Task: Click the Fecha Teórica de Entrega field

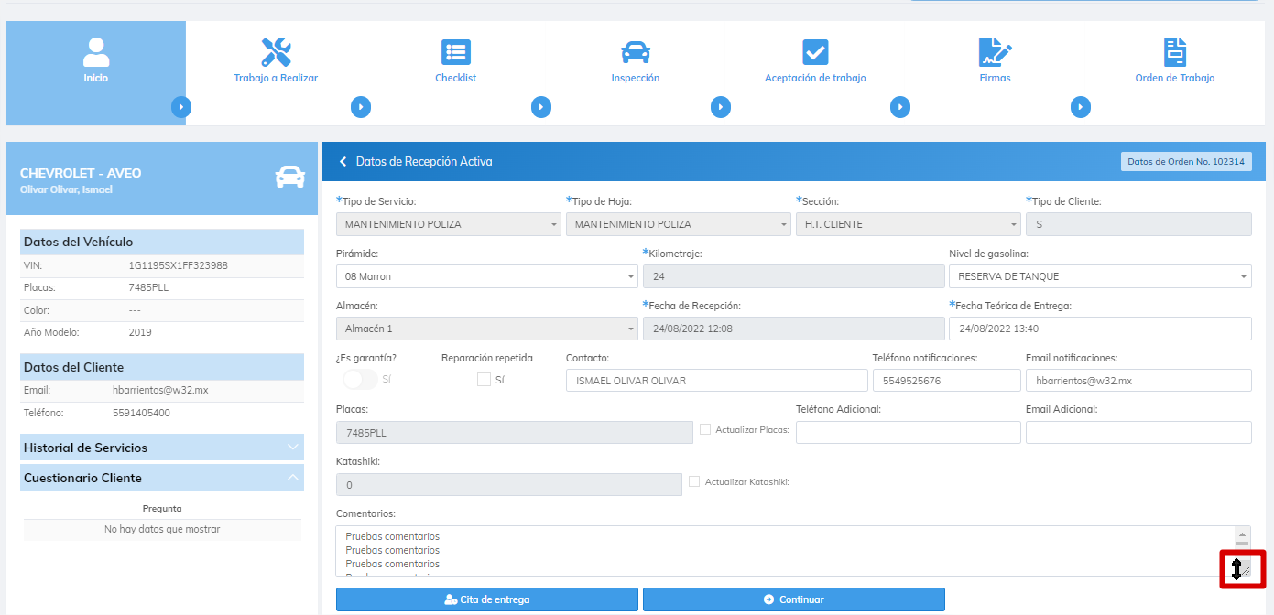Action: pos(1100,329)
